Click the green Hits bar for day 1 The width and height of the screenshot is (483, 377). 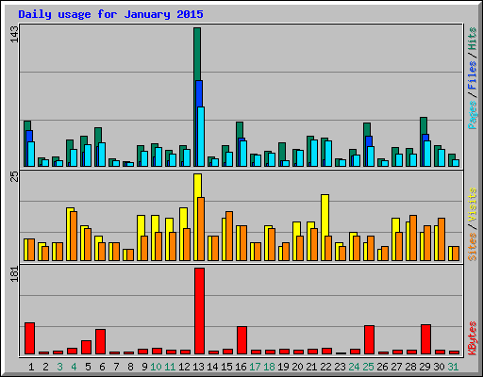point(27,125)
